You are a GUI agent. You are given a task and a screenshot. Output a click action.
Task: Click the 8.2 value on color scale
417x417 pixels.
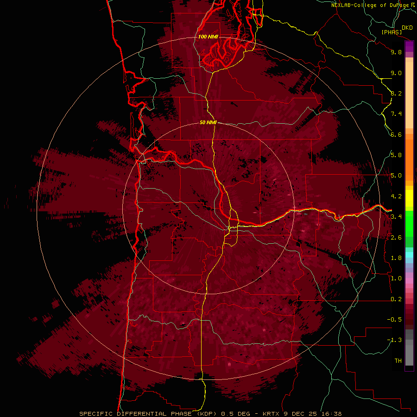coord(396,93)
